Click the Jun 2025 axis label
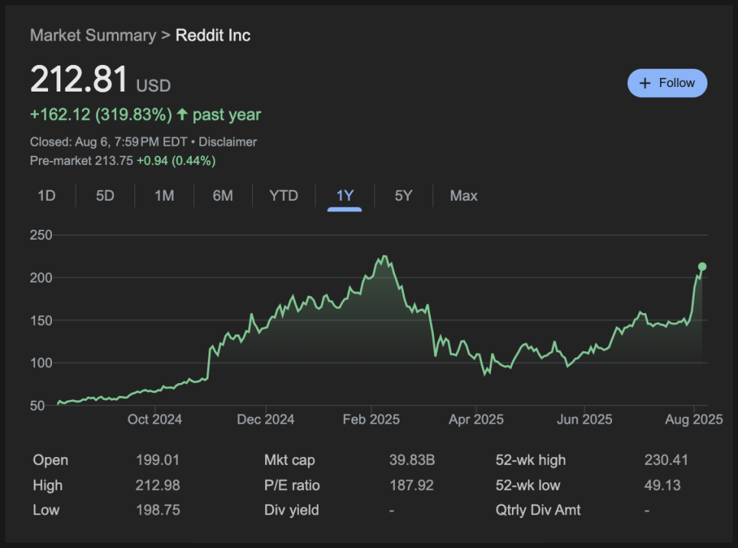738x548 pixels. coord(584,419)
